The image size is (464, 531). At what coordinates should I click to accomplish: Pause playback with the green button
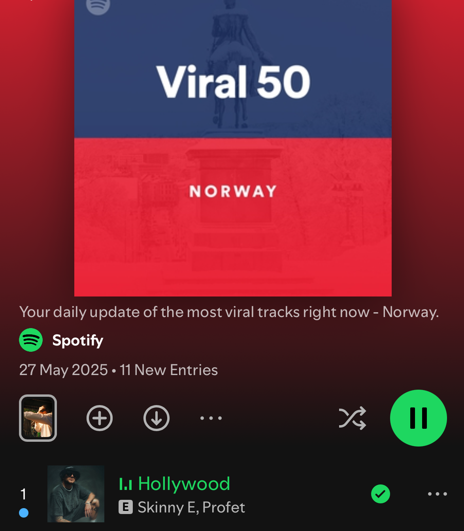point(419,418)
